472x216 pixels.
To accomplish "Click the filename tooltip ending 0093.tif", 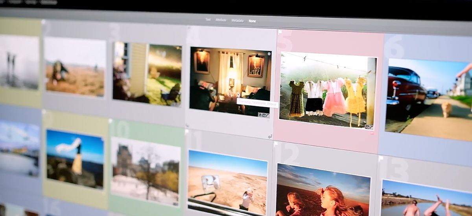I will tap(257, 103).
